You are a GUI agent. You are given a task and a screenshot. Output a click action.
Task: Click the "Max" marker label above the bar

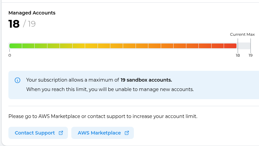(x=251, y=34)
